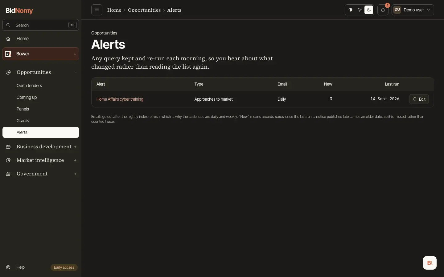
Task: Collapse the Opportunities section
Action: [41, 72]
